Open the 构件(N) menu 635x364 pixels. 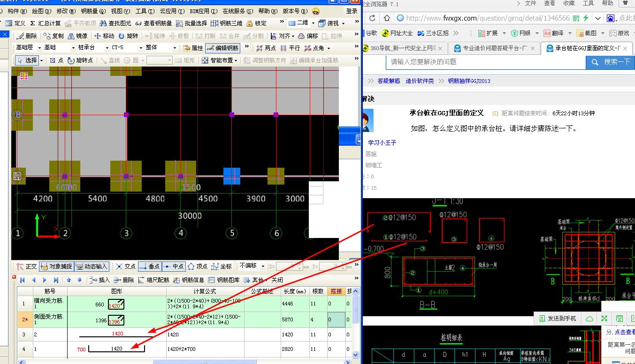click(x=17, y=11)
